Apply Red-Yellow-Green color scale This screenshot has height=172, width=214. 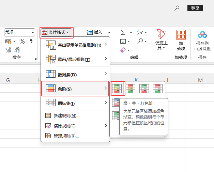131,89
